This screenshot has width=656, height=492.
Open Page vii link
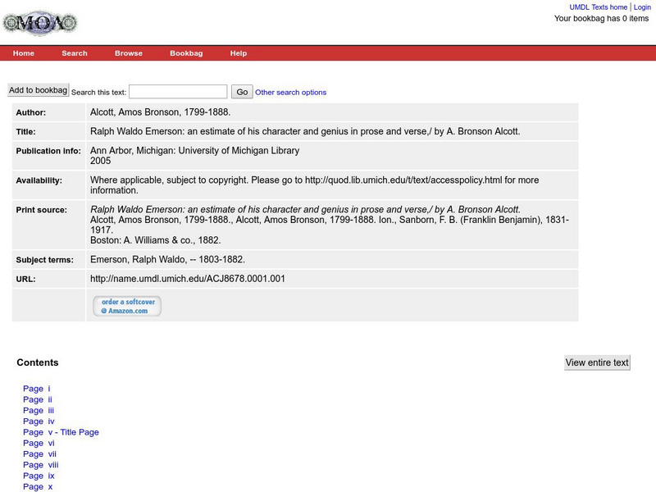click(x=39, y=454)
